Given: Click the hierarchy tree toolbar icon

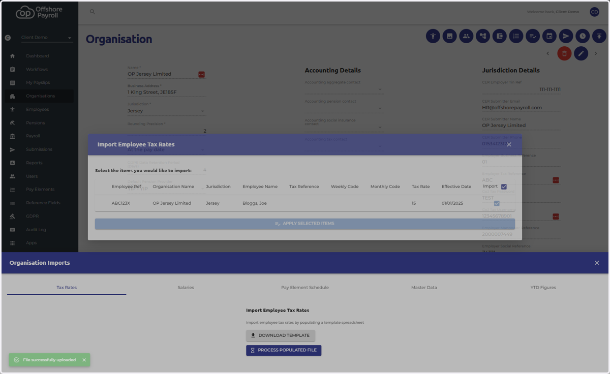Looking at the screenshot, I should [483, 36].
